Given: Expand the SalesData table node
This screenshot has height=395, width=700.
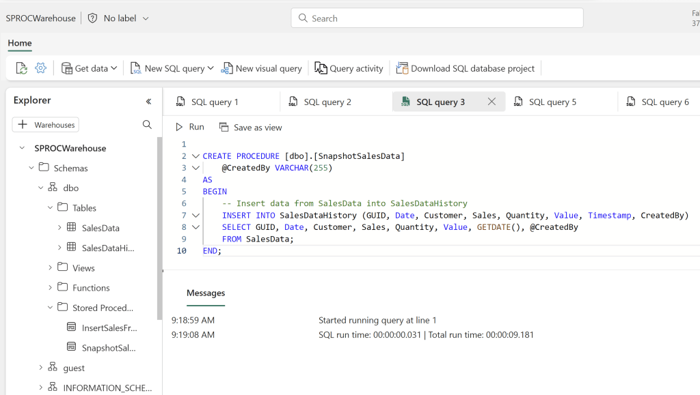Looking at the screenshot, I should [x=59, y=228].
